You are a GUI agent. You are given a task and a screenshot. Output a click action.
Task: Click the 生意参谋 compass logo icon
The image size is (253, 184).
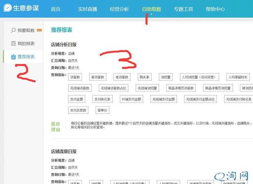pos(7,8)
